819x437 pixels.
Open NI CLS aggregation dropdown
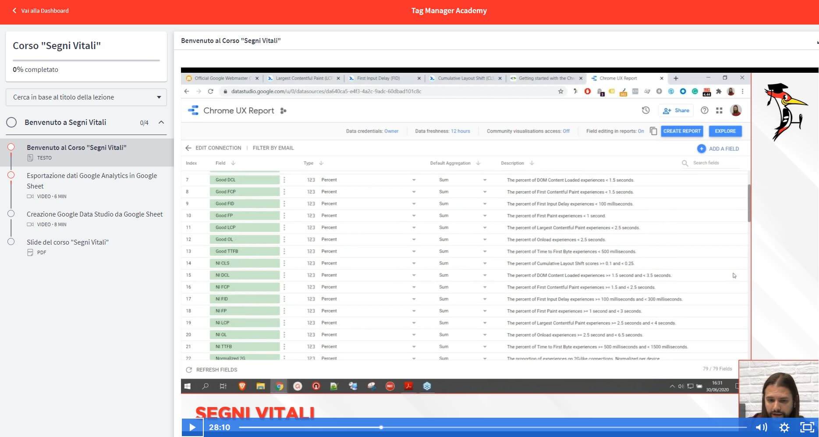(485, 263)
